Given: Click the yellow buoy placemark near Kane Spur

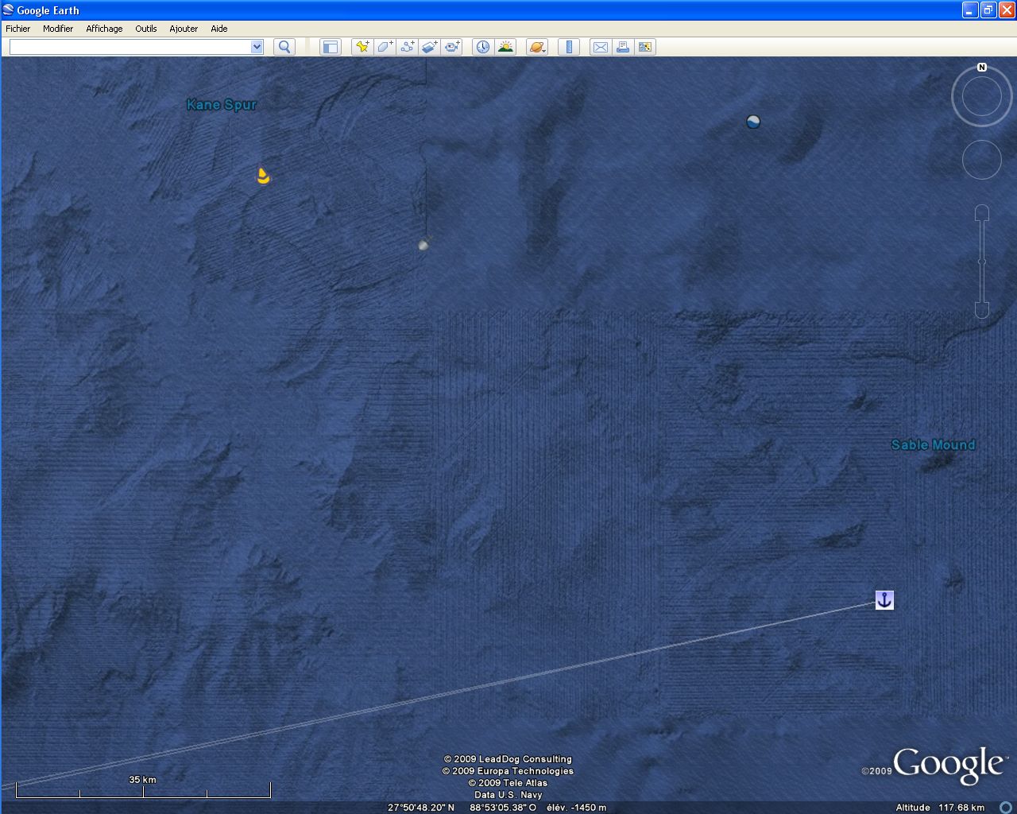Looking at the screenshot, I should pos(263,176).
